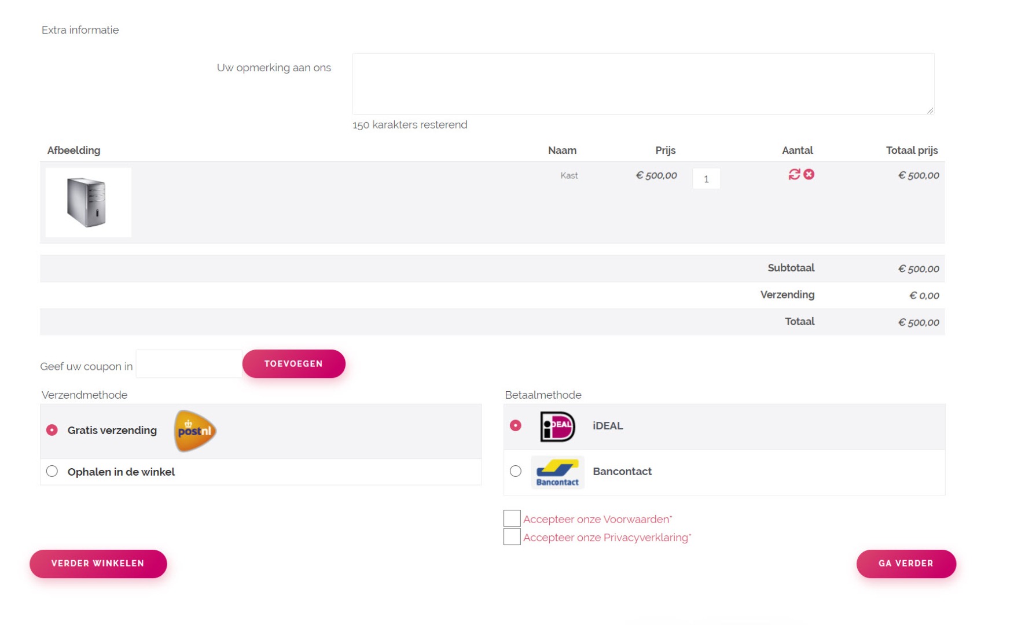Tick the Accepteer onze Voorwaarden checkbox
Viewport: 1014px width, 625px height.
tap(512, 519)
